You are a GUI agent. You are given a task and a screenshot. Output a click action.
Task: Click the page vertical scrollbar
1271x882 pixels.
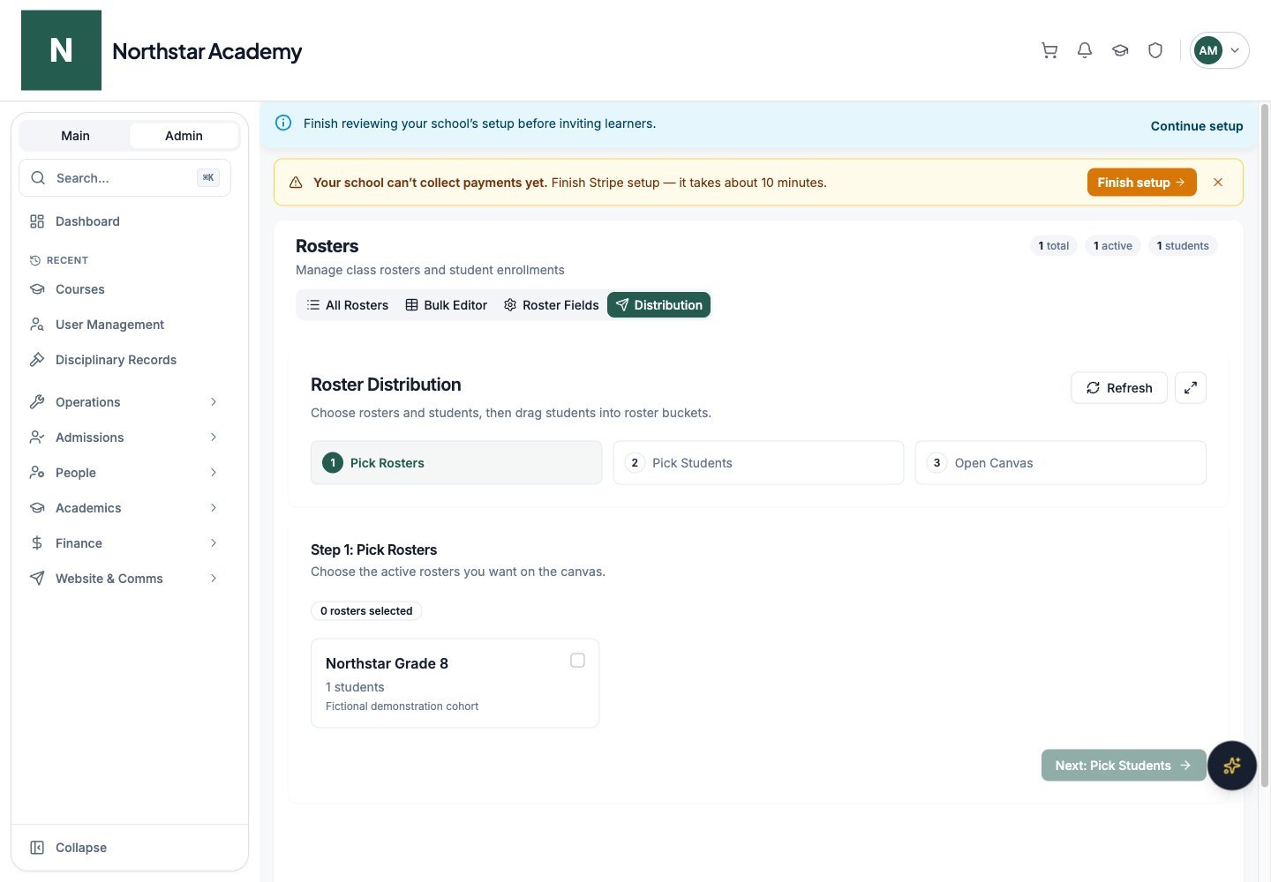[1265, 445]
